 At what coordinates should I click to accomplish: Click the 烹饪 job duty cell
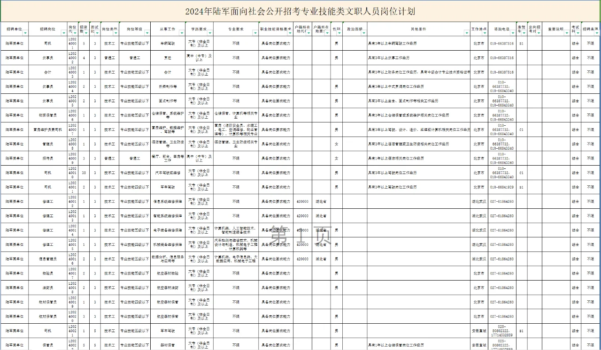[x=168, y=58]
